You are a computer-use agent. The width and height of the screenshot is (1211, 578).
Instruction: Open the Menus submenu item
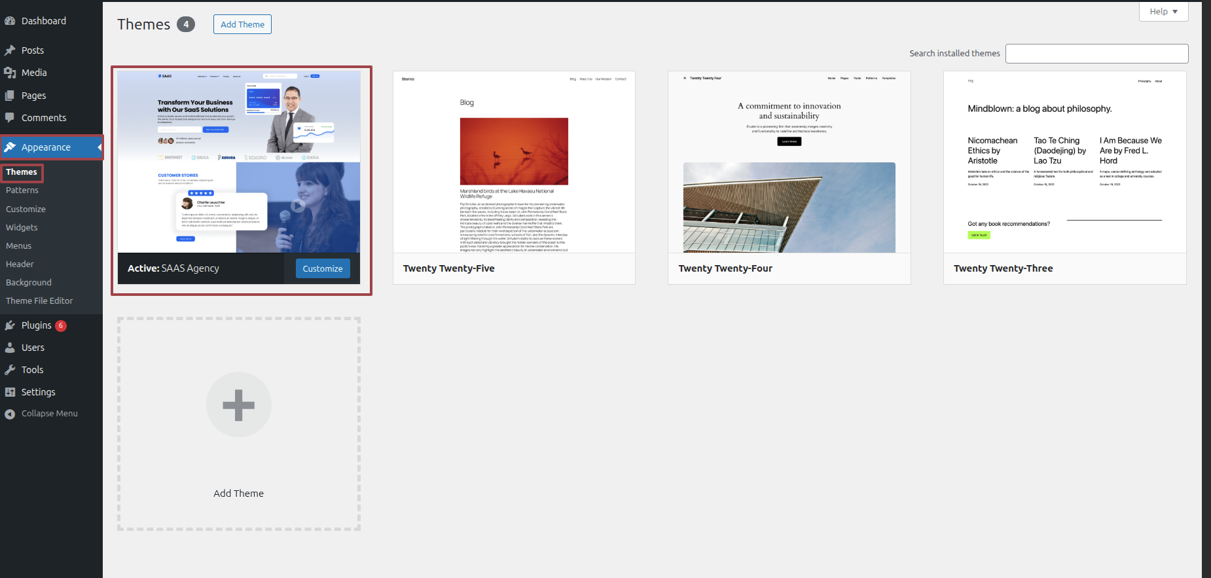pos(18,246)
